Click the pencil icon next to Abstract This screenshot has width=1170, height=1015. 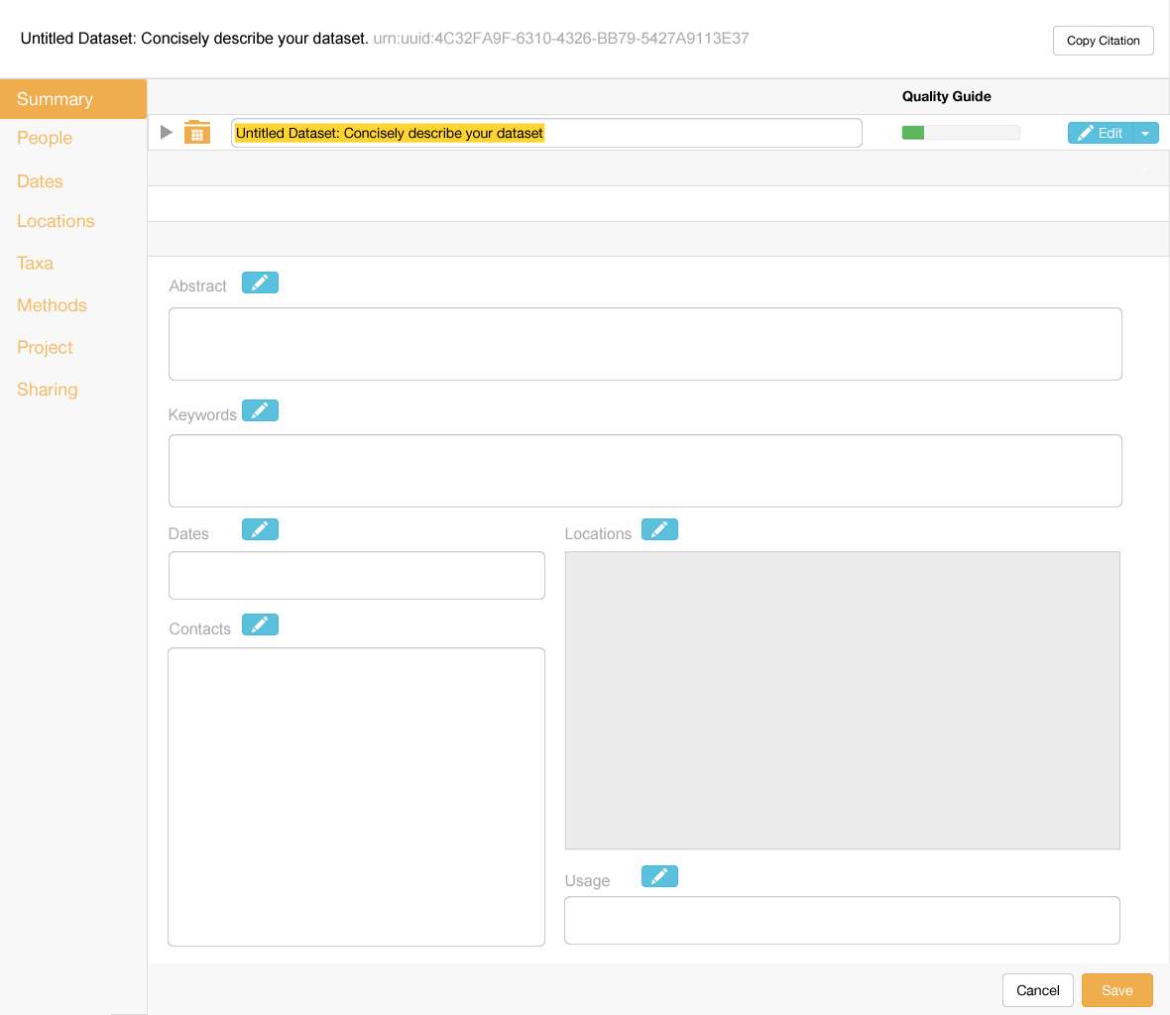(x=260, y=283)
